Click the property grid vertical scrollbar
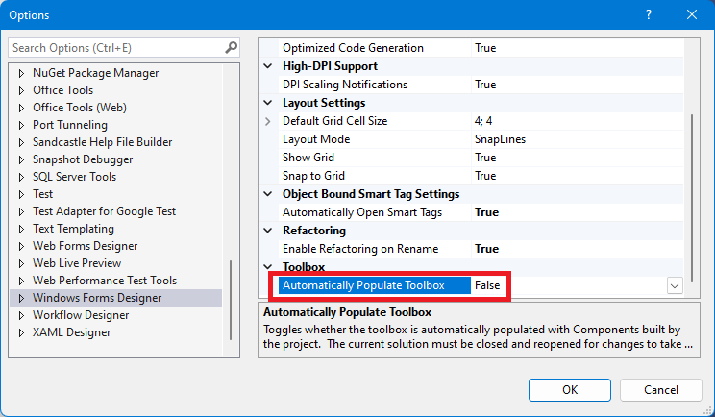Image resolution: width=715 pixels, height=417 pixels. click(692, 198)
